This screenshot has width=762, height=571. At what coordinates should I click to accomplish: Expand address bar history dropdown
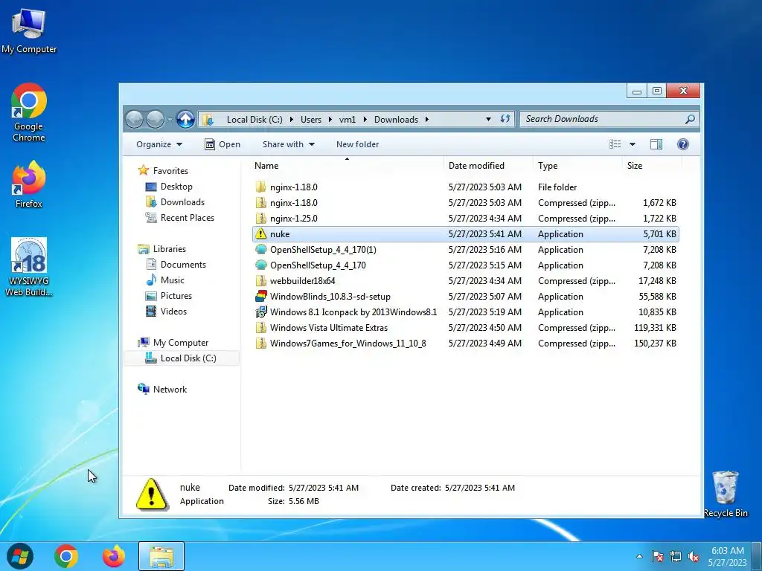click(x=488, y=119)
